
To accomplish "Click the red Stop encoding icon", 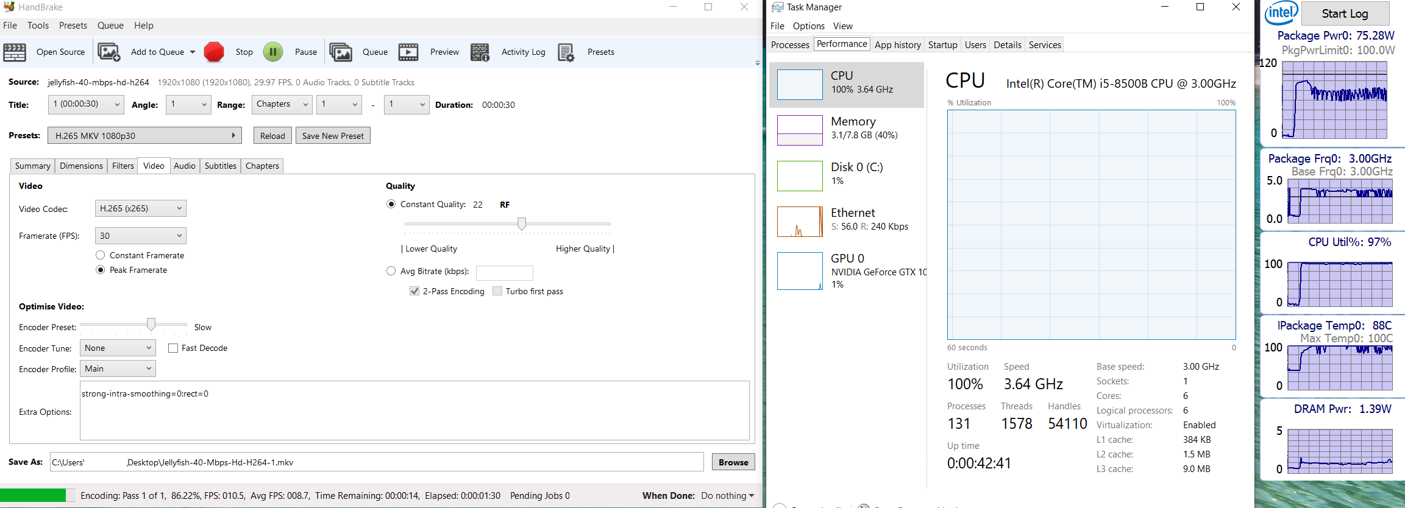I will pyautogui.click(x=214, y=52).
